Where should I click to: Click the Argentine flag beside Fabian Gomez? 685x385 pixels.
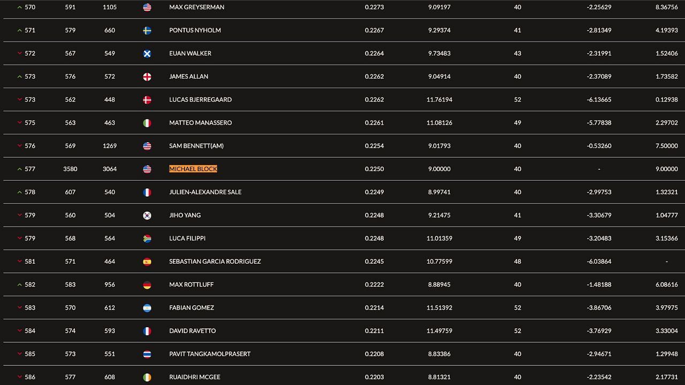pos(147,308)
